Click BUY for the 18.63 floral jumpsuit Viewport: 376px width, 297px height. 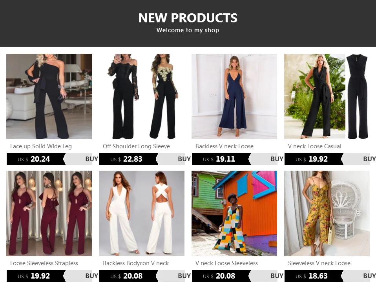click(370, 276)
